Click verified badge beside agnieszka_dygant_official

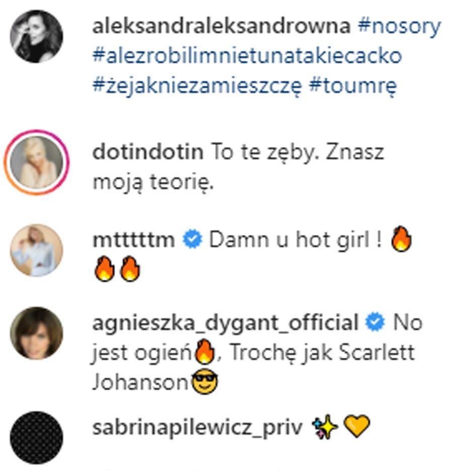(375, 322)
